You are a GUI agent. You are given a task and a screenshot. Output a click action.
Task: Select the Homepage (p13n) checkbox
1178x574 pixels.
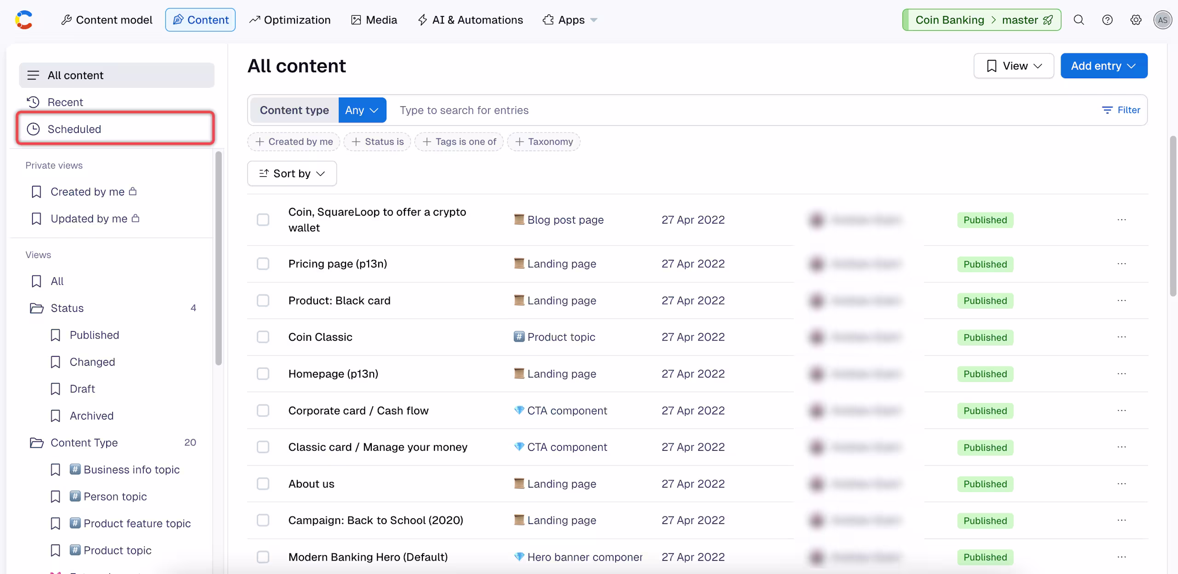tap(263, 373)
